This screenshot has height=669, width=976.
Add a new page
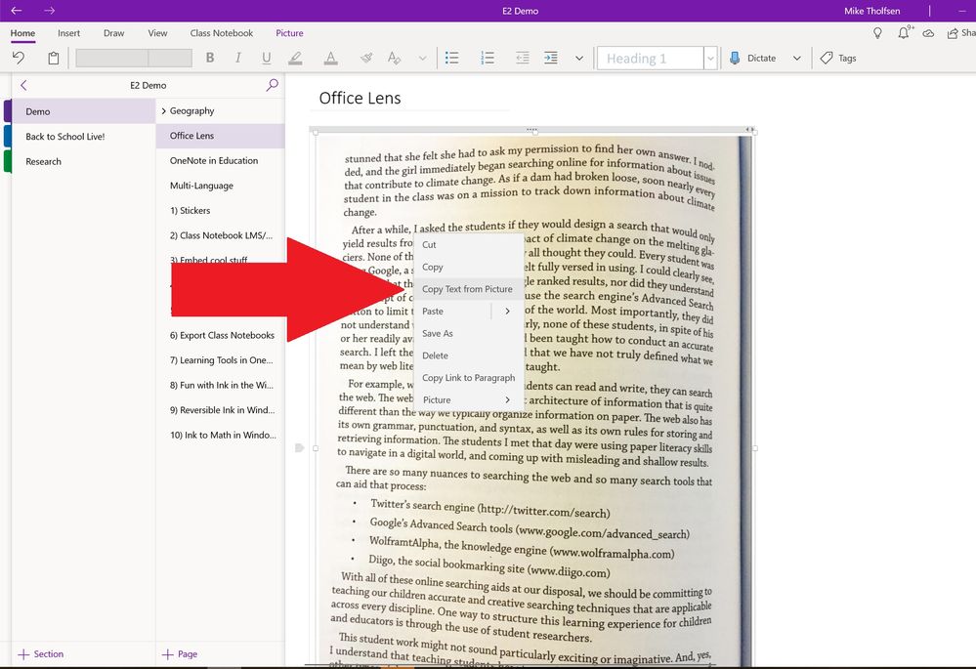pos(180,654)
